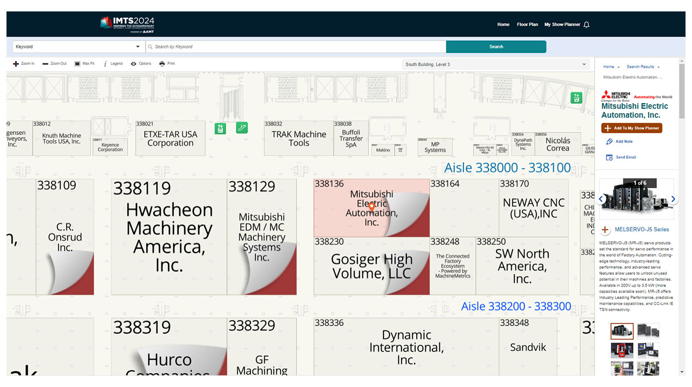Select the right thumbnail in second row

648,350
